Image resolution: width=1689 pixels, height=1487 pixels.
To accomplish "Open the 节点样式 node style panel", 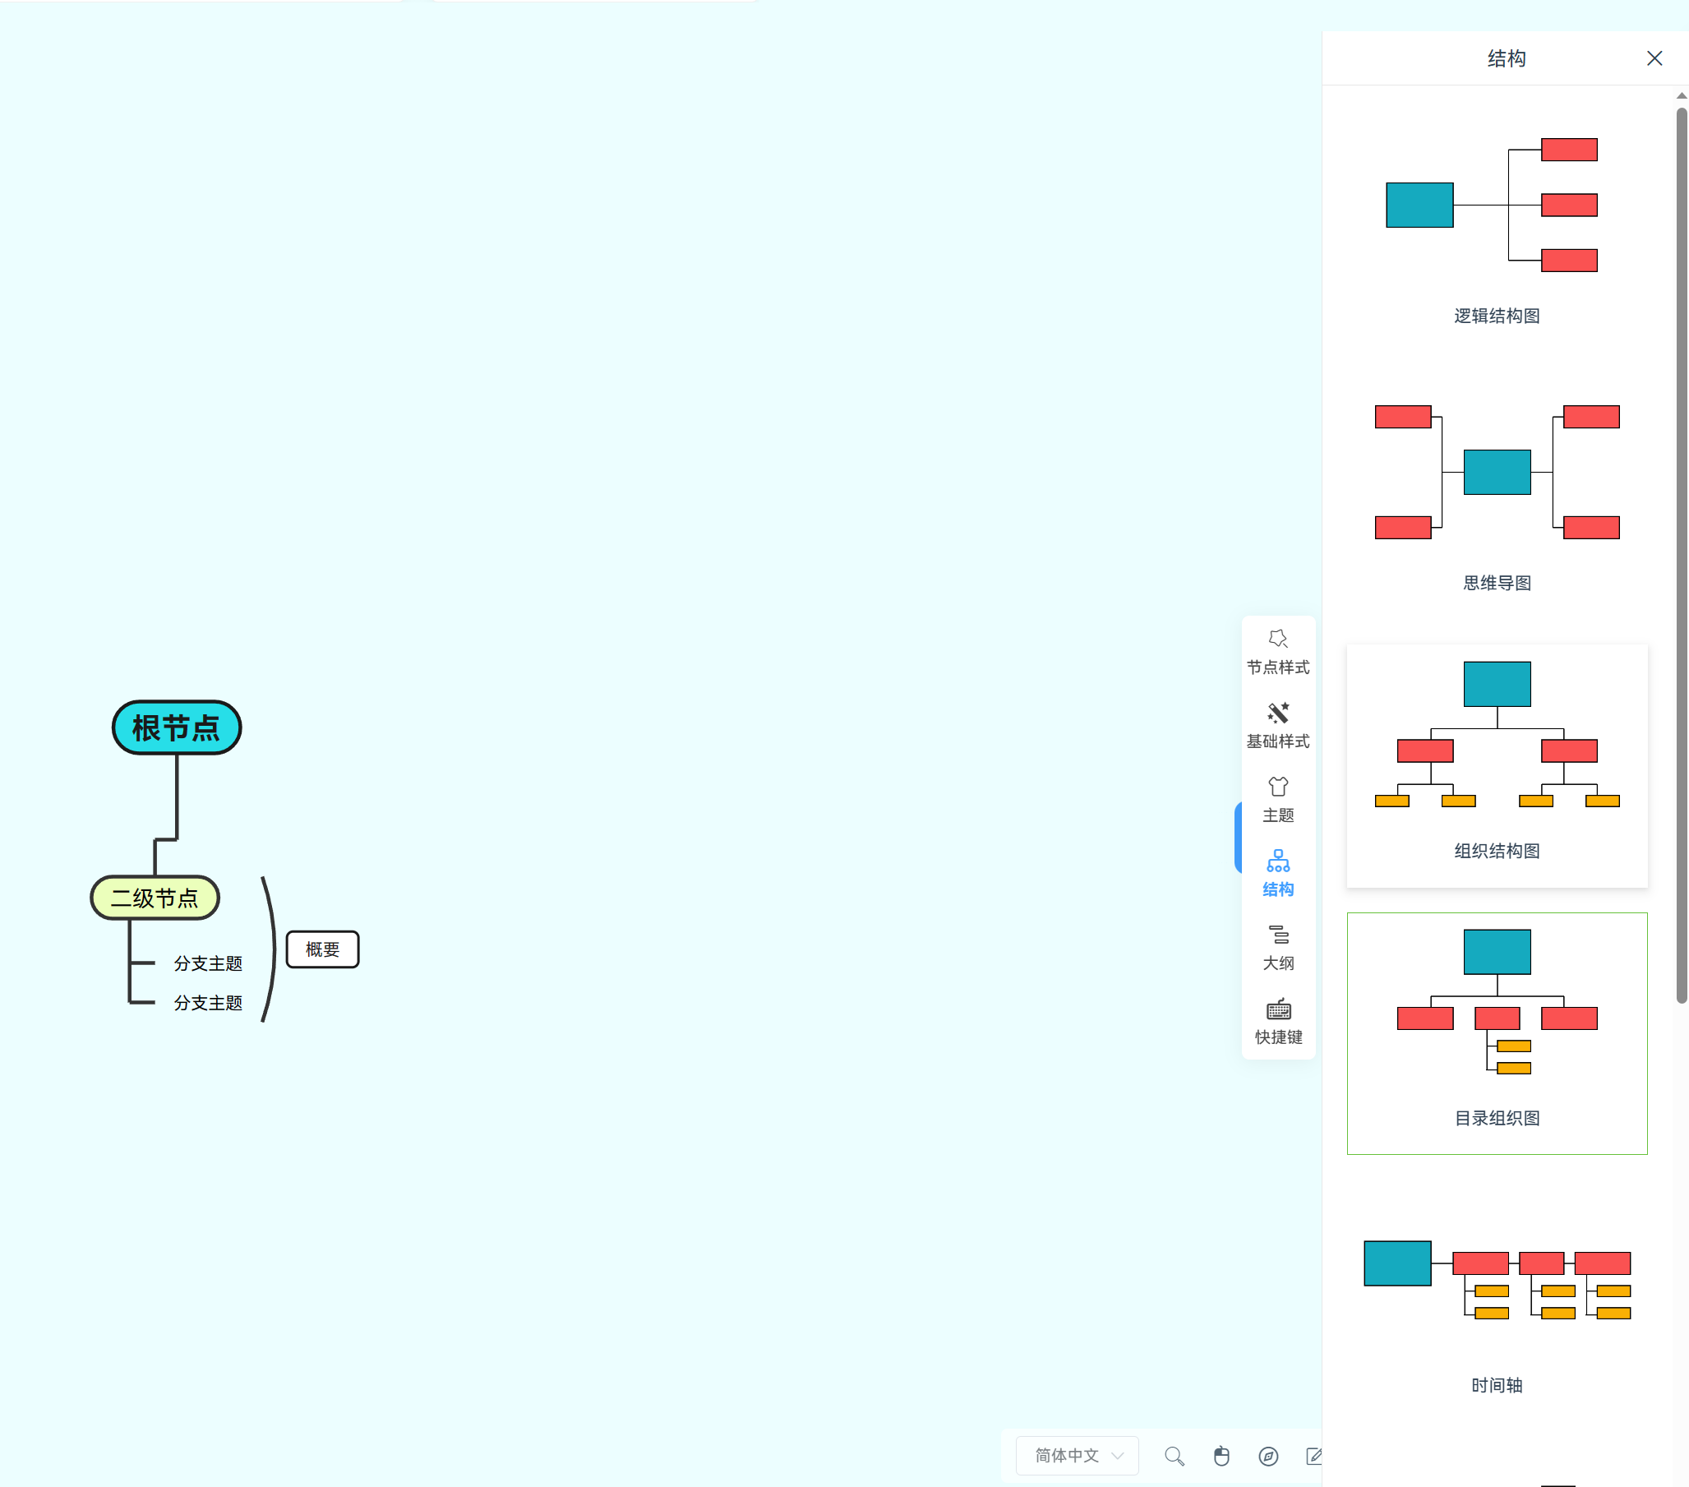I will point(1277,651).
